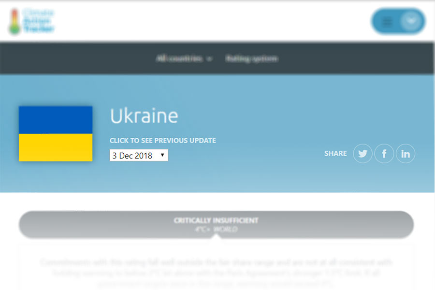Expand the All countries dropdown
The height and width of the screenshot is (290, 435).
(x=184, y=58)
